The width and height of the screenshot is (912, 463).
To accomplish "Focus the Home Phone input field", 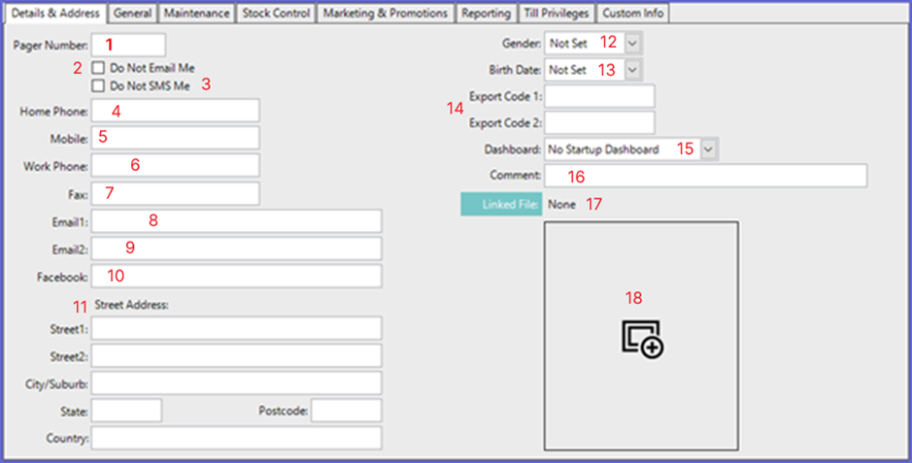I will click(x=176, y=112).
